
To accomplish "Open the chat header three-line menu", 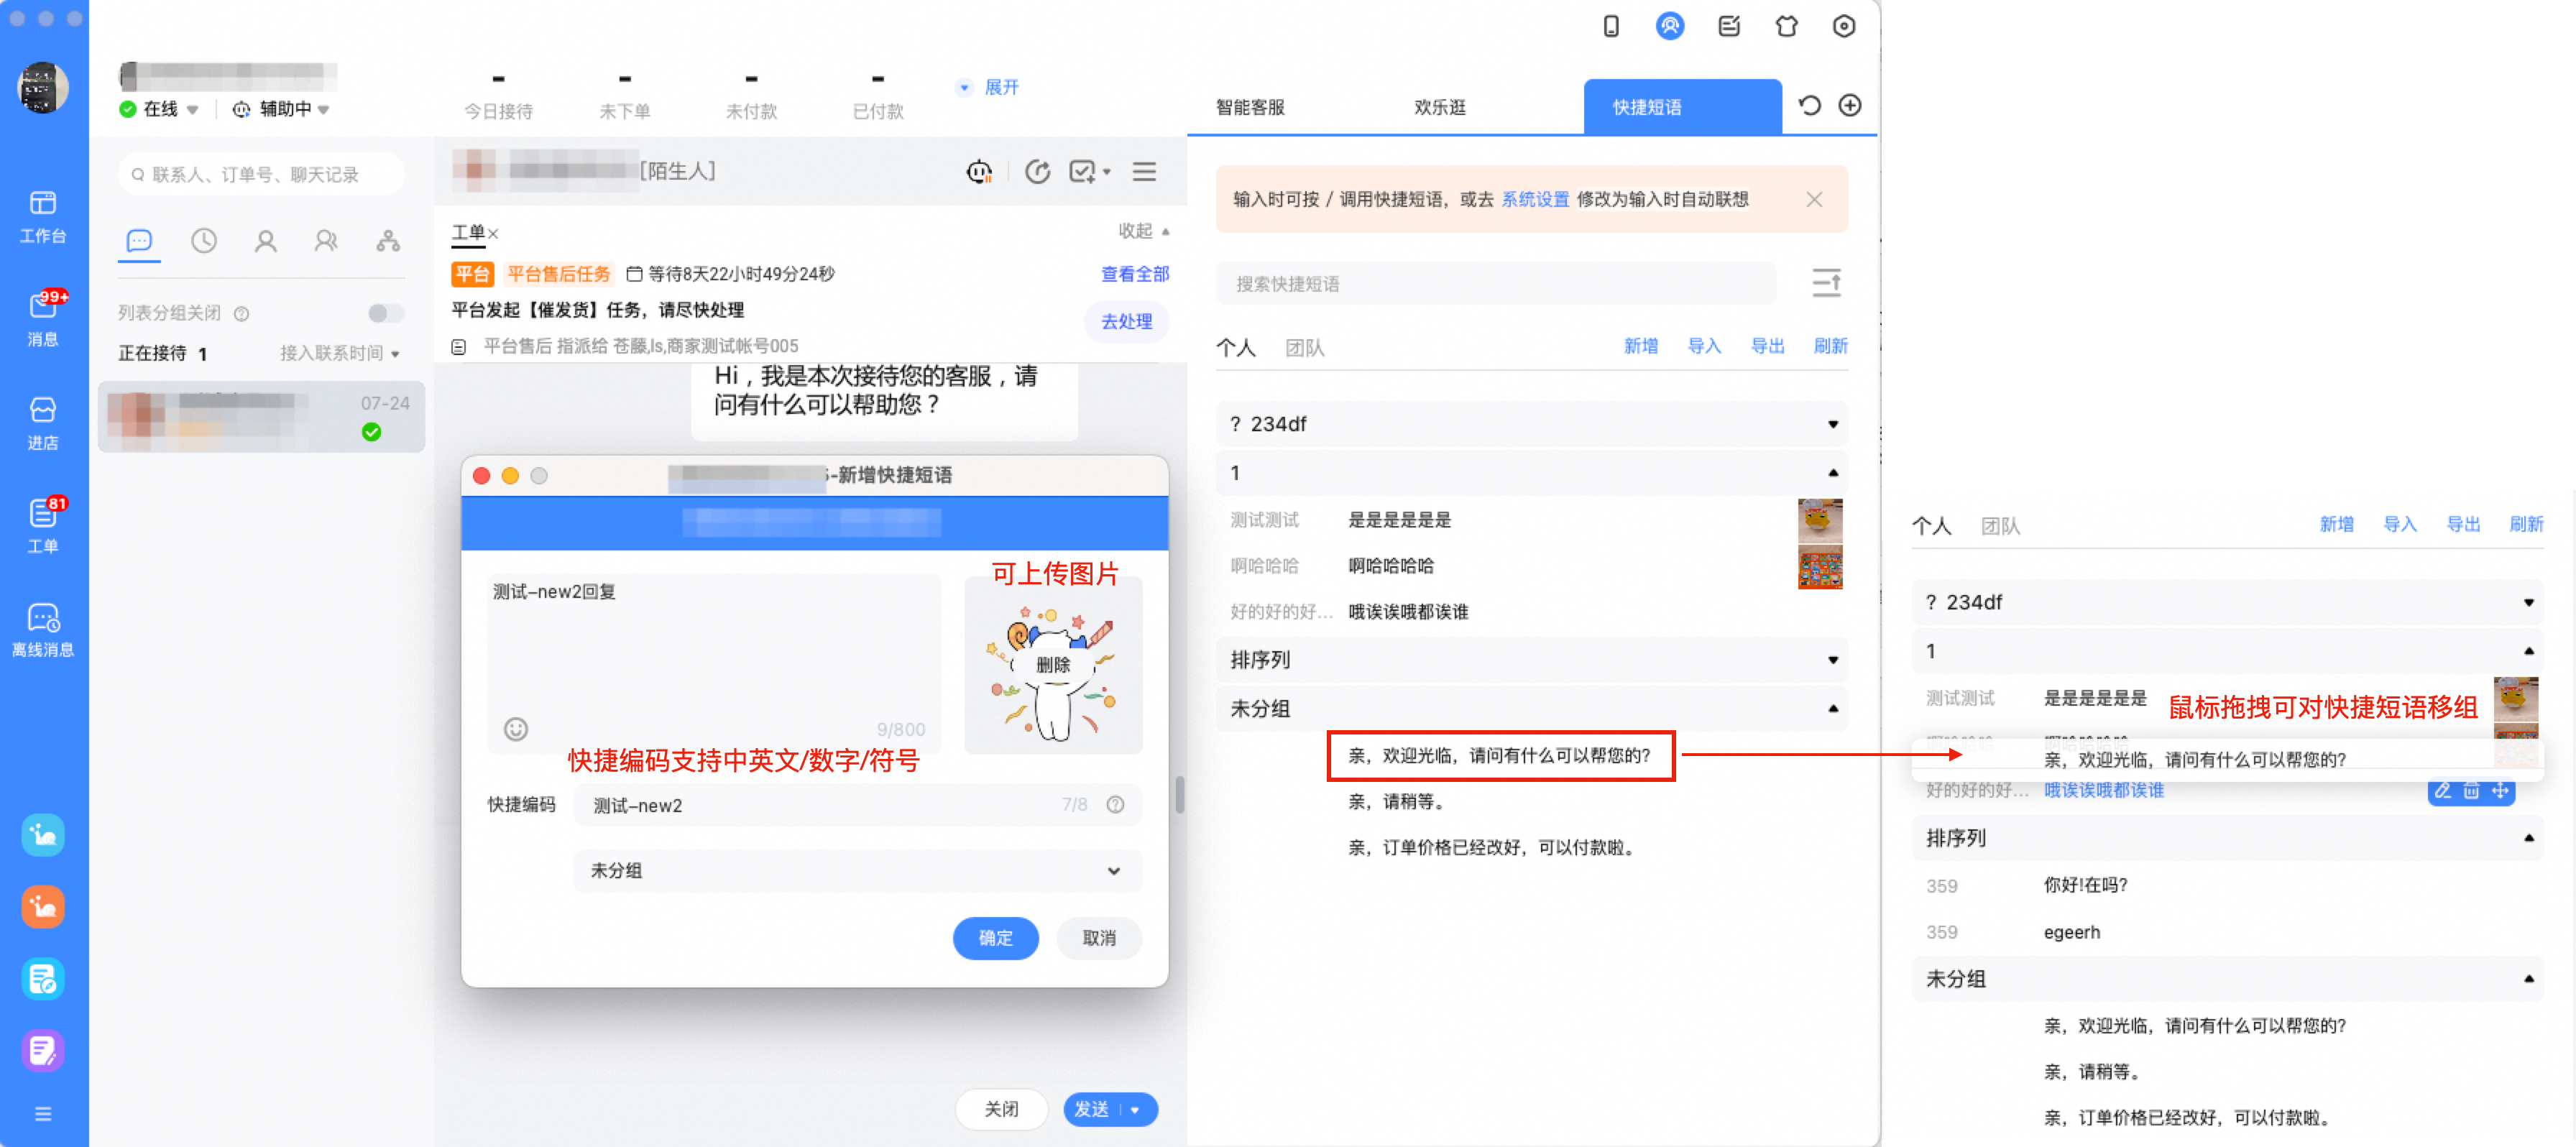I will pyautogui.click(x=1144, y=171).
